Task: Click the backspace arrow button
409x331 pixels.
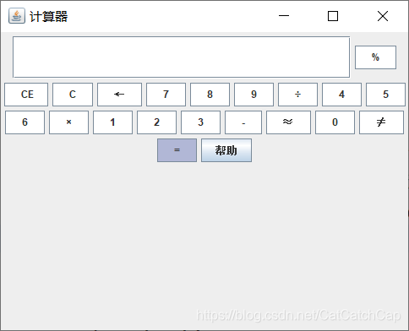Action: coord(119,95)
